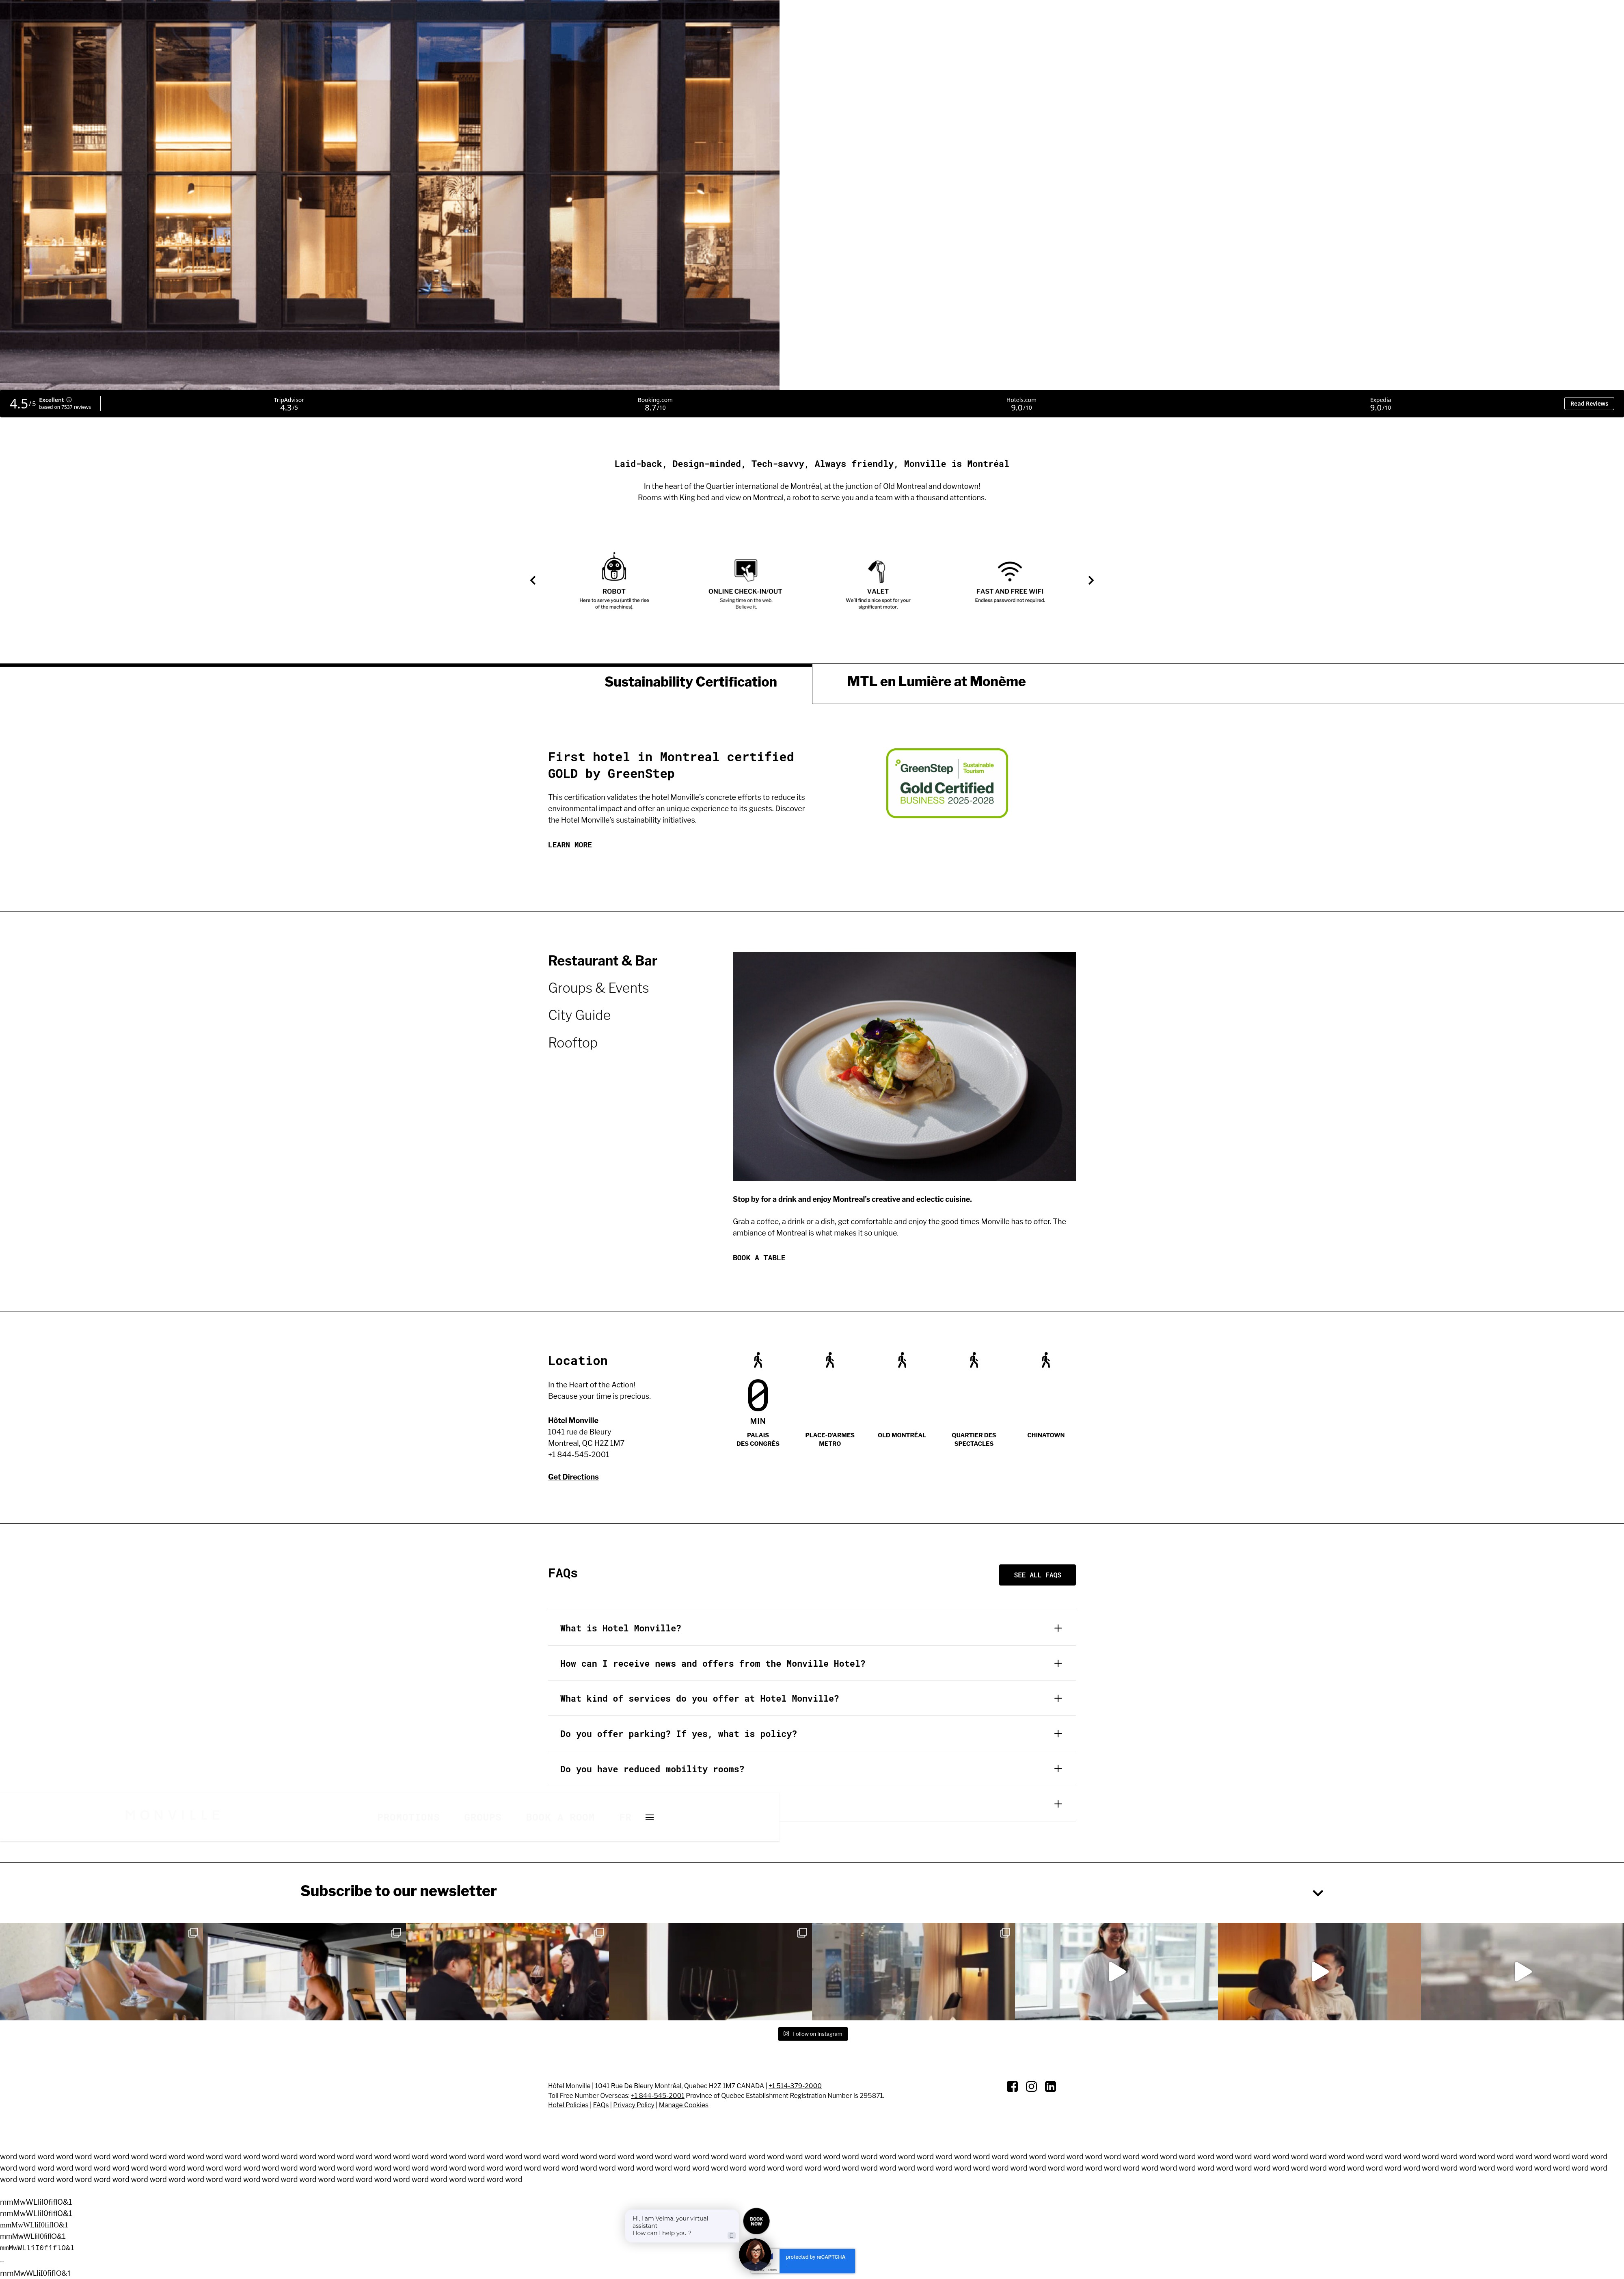Expand the news and offers FAQ
The width and height of the screenshot is (1624, 2279).
click(x=812, y=1663)
